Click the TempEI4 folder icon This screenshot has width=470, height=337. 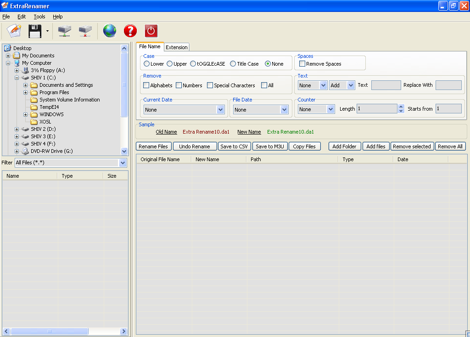34,107
